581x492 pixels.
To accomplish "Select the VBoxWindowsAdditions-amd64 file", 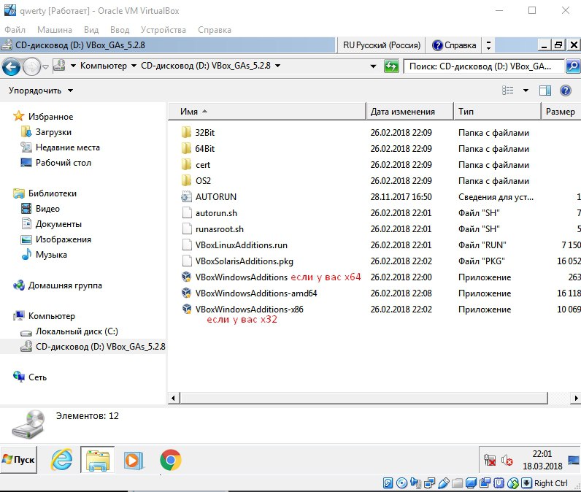I will pyautogui.click(x=250, y=293).
